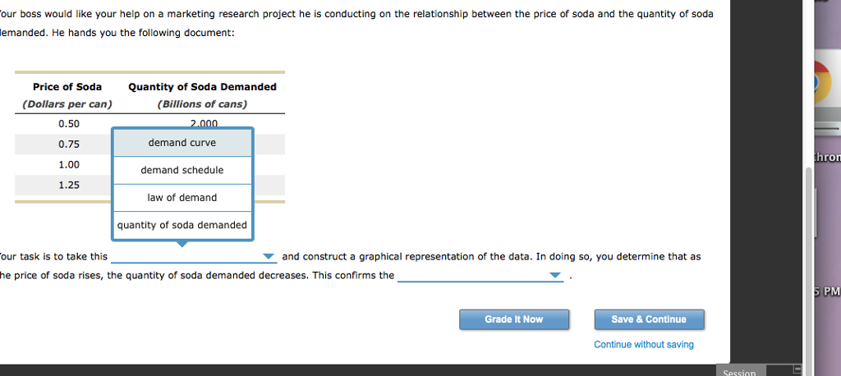Click the "Quantity of Soda Demanded" header

(202, 87)
